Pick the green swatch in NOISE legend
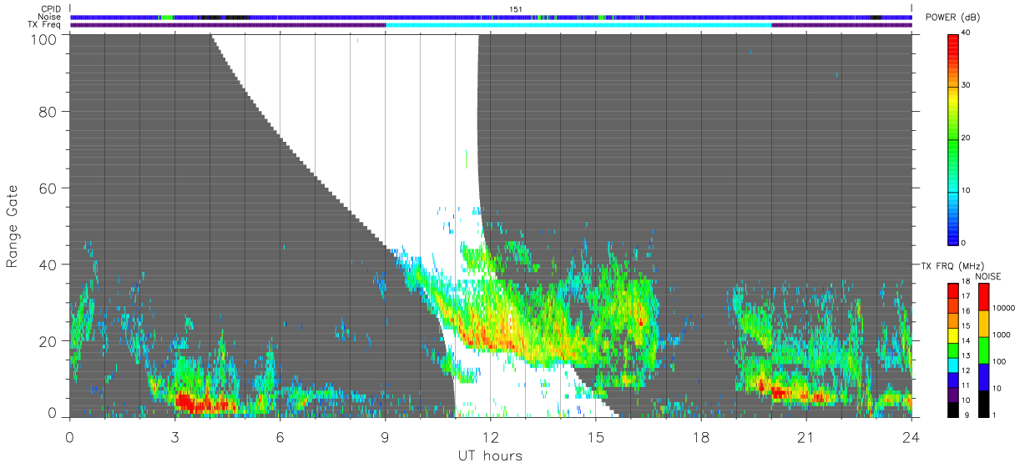 [983, 351]
